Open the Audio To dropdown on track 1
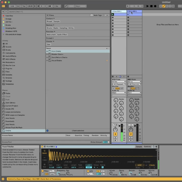The image size is (182, 182). click(x=119, y=93)
